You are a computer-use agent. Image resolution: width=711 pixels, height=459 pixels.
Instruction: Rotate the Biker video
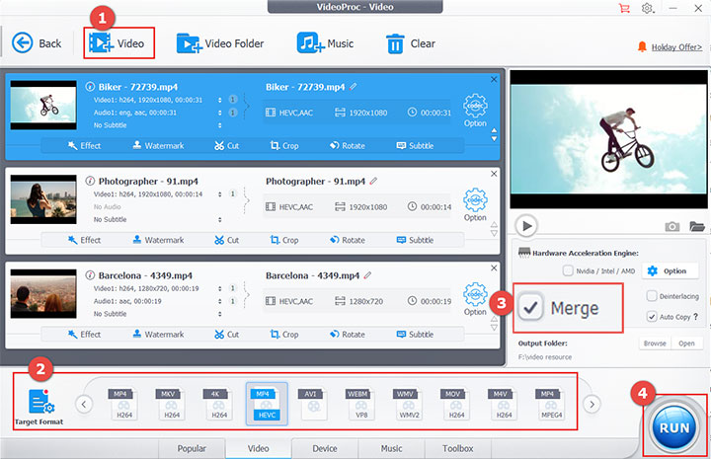tap(348, 145)
